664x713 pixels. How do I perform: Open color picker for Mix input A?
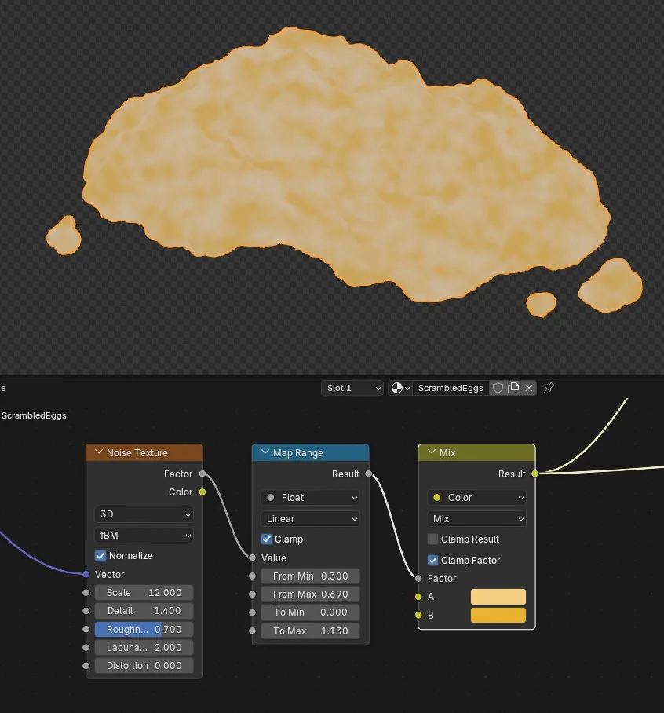pyautogui.click(x=498, y=597)
